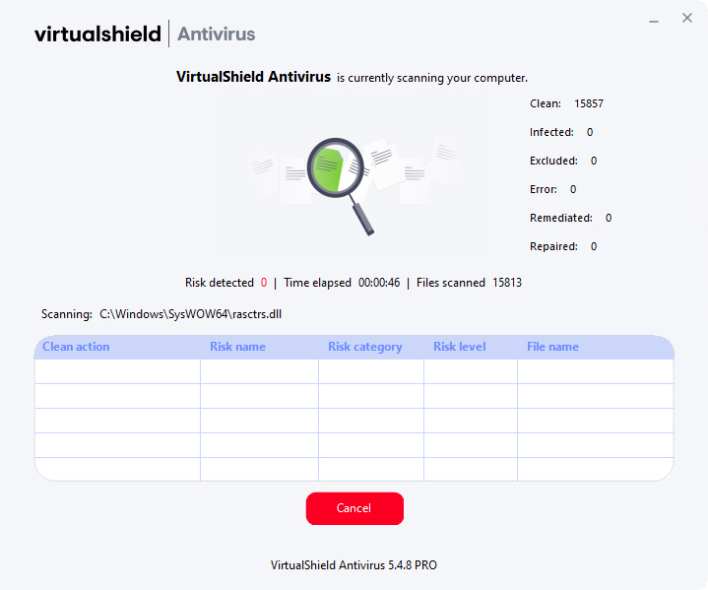Click the Files scanned 15813 value
This screenshot has height=590, width=708.
[507, 283]
